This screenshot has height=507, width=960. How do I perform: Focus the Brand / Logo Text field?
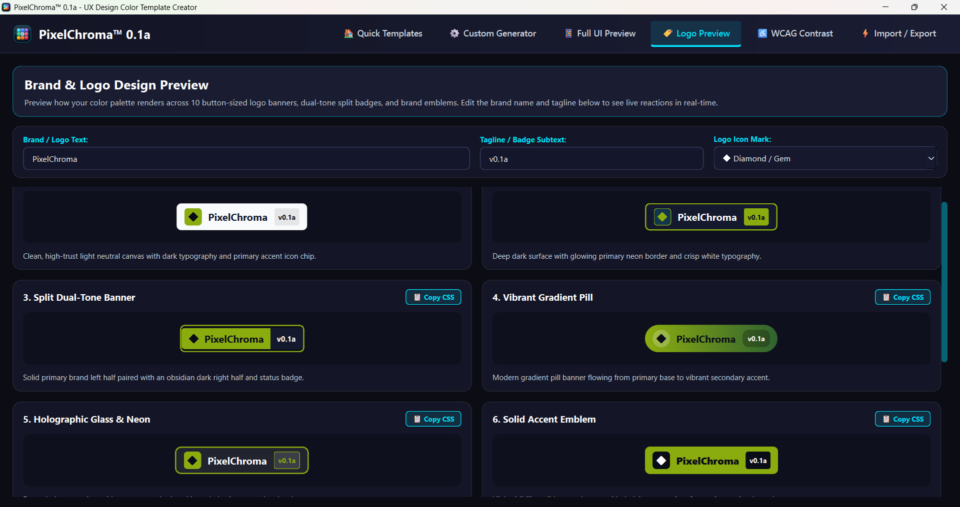[246, 159]
